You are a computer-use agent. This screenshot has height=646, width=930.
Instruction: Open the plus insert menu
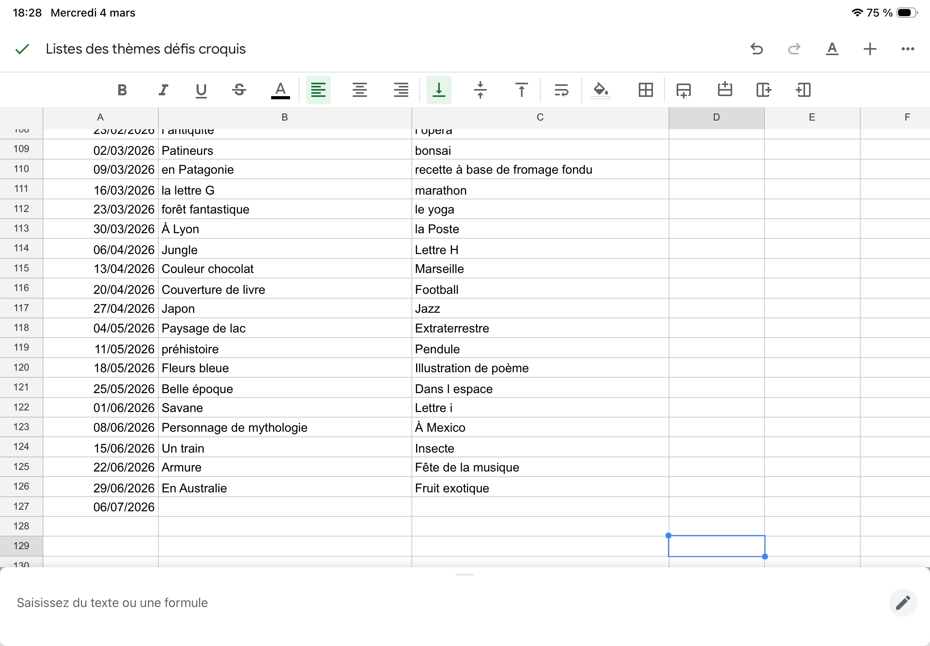click(x=870, y=49)
